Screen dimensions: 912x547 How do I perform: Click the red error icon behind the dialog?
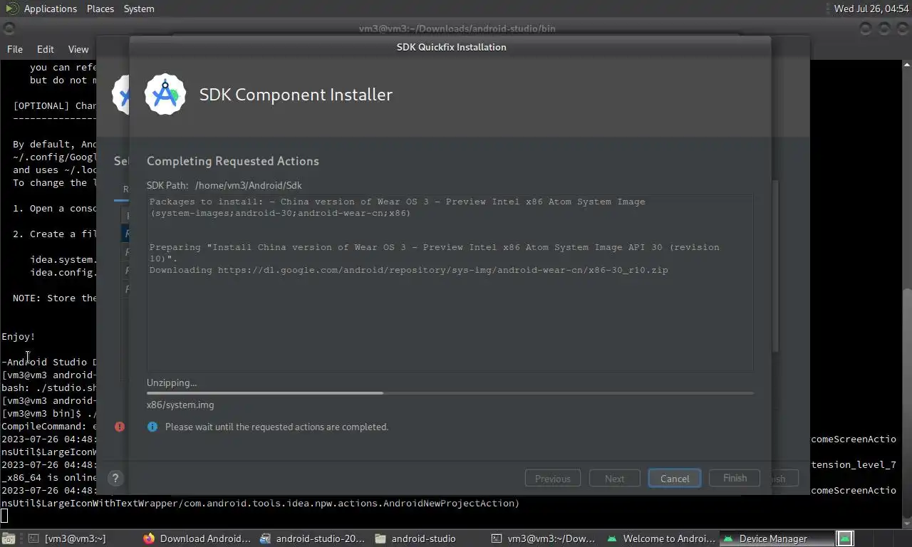click(120, 427)
